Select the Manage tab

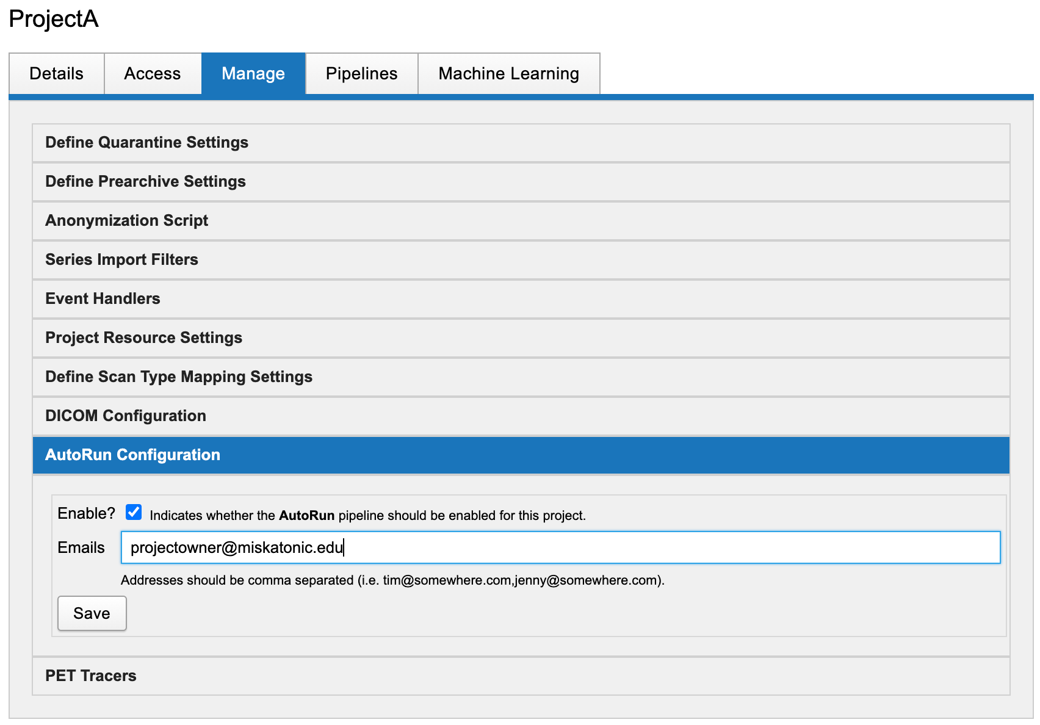point(253,74)
